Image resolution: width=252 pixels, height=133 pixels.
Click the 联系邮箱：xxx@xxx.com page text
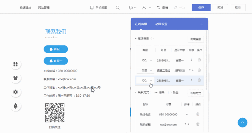tap(59, 79)
